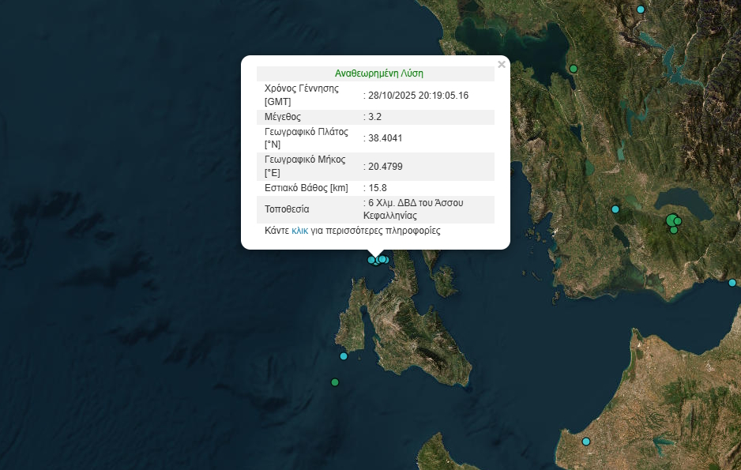Click the 'Αναθεωρημένη Λύση' popup heading
This screenshot has height=470, width=741.
(x=378, y=73)
